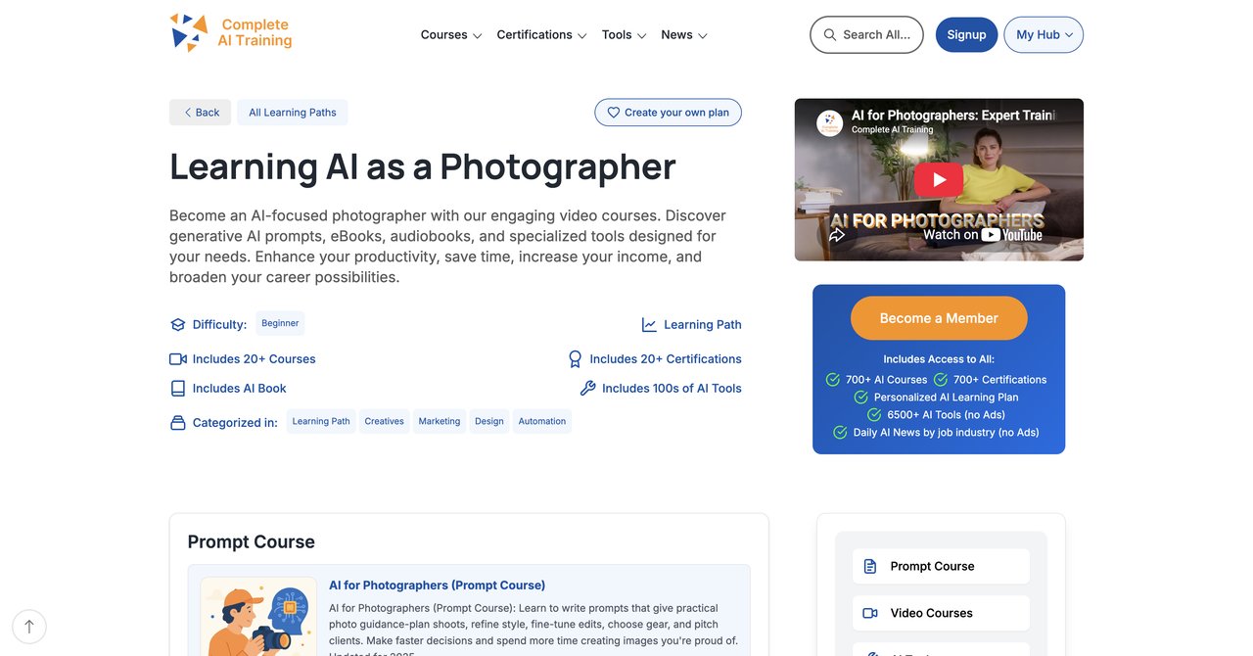1253x656 pixels.
Task: Click the Learning Path label text
Action: [x=703, y=325]
